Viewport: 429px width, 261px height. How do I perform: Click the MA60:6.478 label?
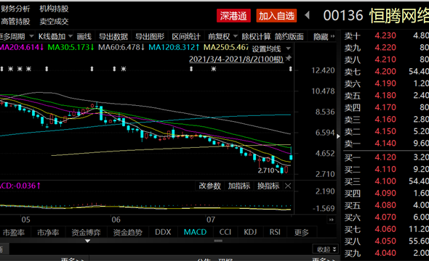[121, 47]
